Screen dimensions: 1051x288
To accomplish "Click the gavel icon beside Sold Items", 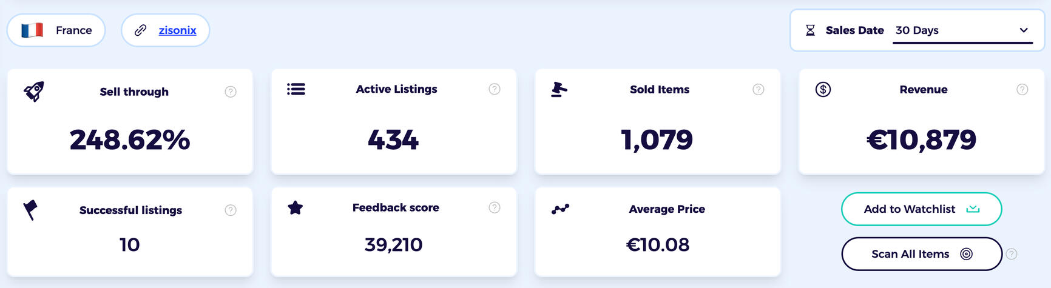I will coord(559,90).
